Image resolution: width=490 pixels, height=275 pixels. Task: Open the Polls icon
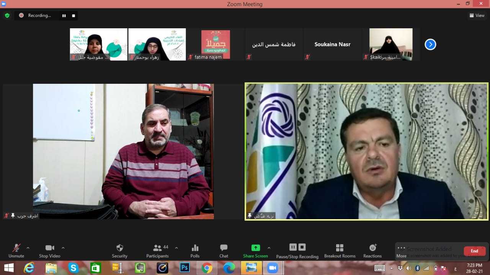(195, 251)
